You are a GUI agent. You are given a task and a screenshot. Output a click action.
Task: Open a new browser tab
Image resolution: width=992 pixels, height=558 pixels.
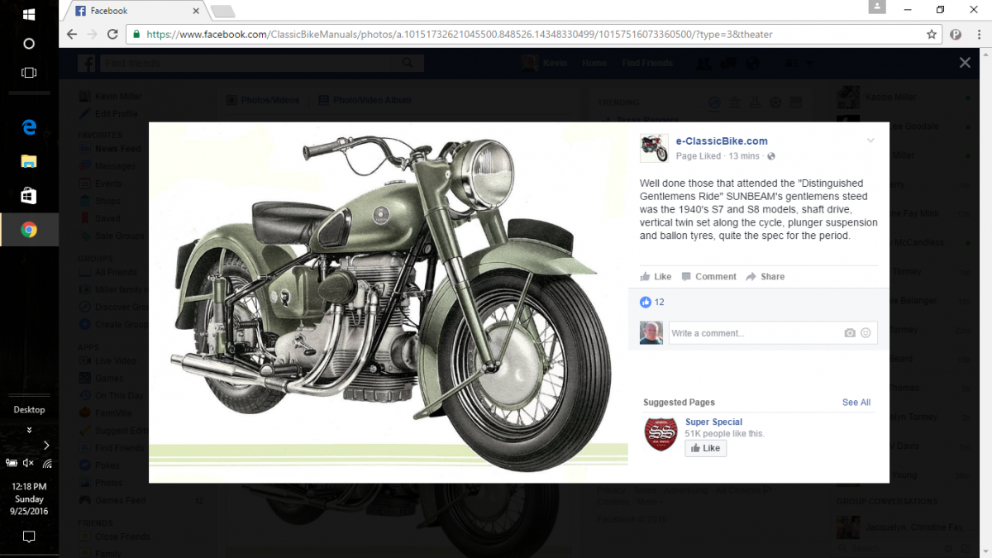pyautogui.click(x=223, y=11)
